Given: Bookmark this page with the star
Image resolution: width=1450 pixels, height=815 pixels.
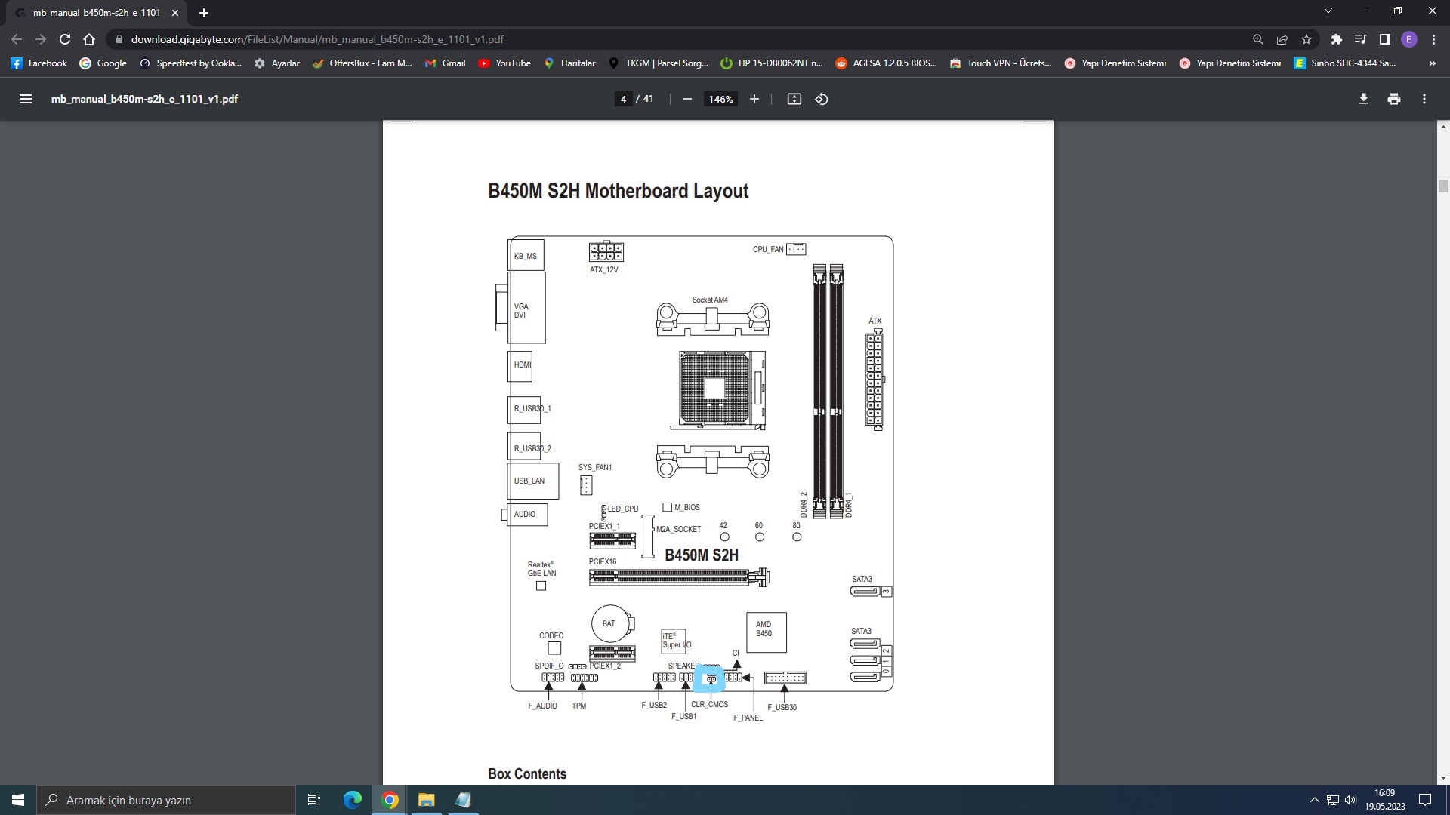Looking at the screenshot, I should click(x=1306, y=39).
